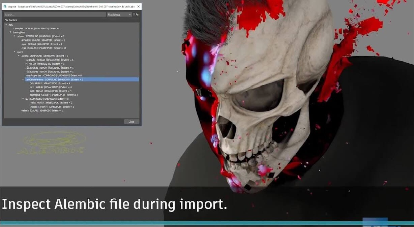The image size is (414, 227).
Task: Select the 1.samples SCALAR row
Action: coord(37,28)
